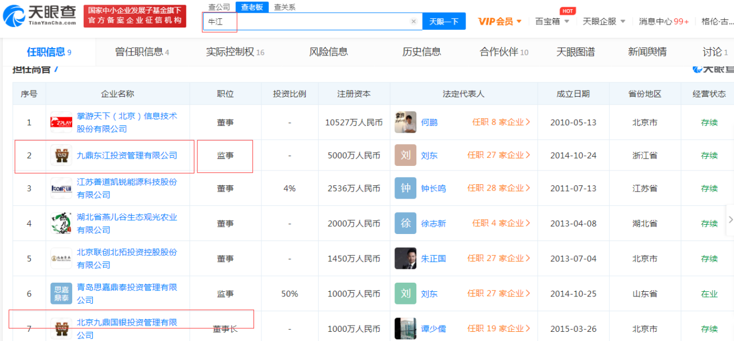
Task: View the 合作伙伴 tab
Action: [x=504, y=52]
